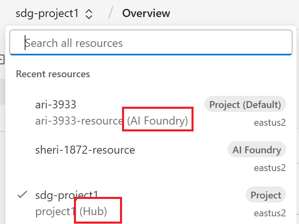299x224 pixels.
Task: Click AI Foundry badge beside sheri-1872-resource
Action: pyautogui.click(x=257, y=150)
